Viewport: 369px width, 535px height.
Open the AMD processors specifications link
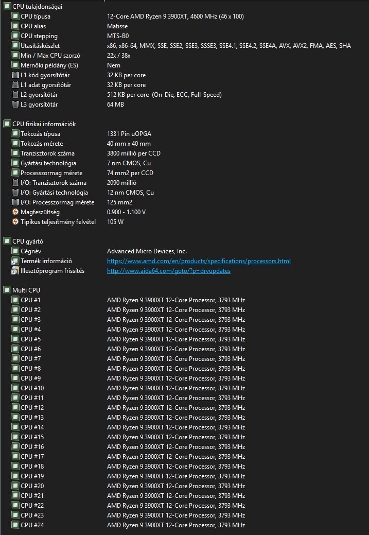point(199,261)
